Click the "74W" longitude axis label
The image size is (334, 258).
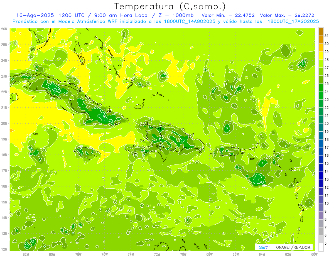point(131,254)
